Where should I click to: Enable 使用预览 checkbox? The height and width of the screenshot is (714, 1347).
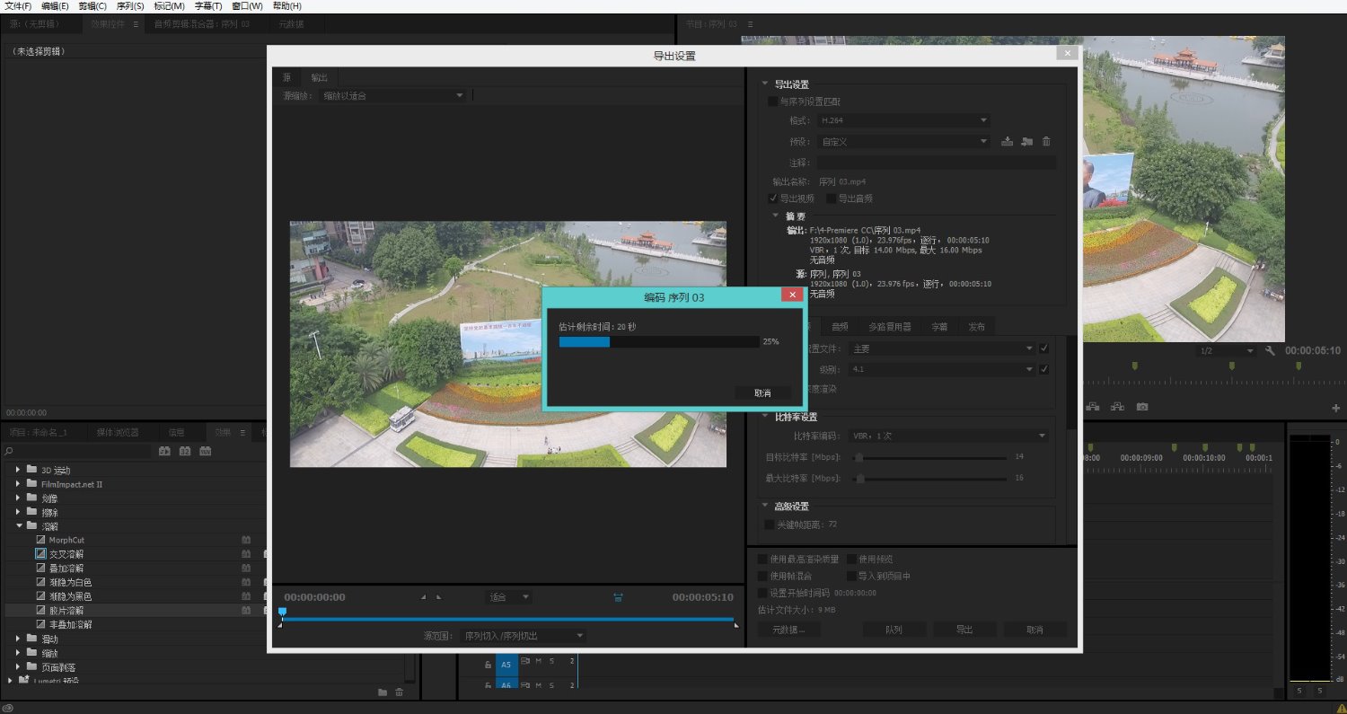coord(851,559)
